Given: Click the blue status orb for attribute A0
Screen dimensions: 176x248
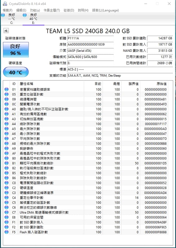Looking at the screenshot, I should click(x=7, y=109).
